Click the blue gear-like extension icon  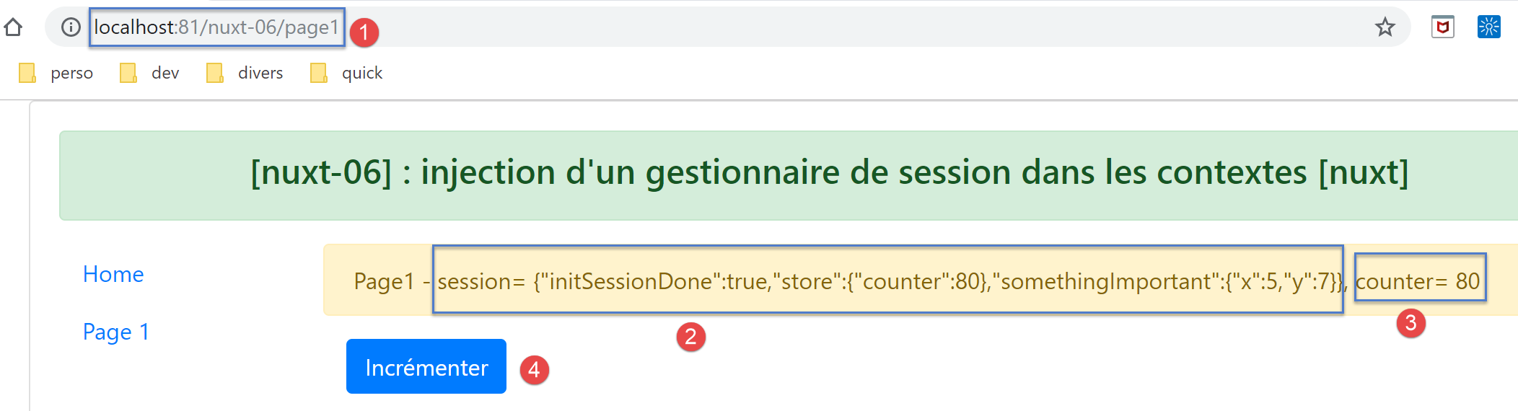(1488, 27)
